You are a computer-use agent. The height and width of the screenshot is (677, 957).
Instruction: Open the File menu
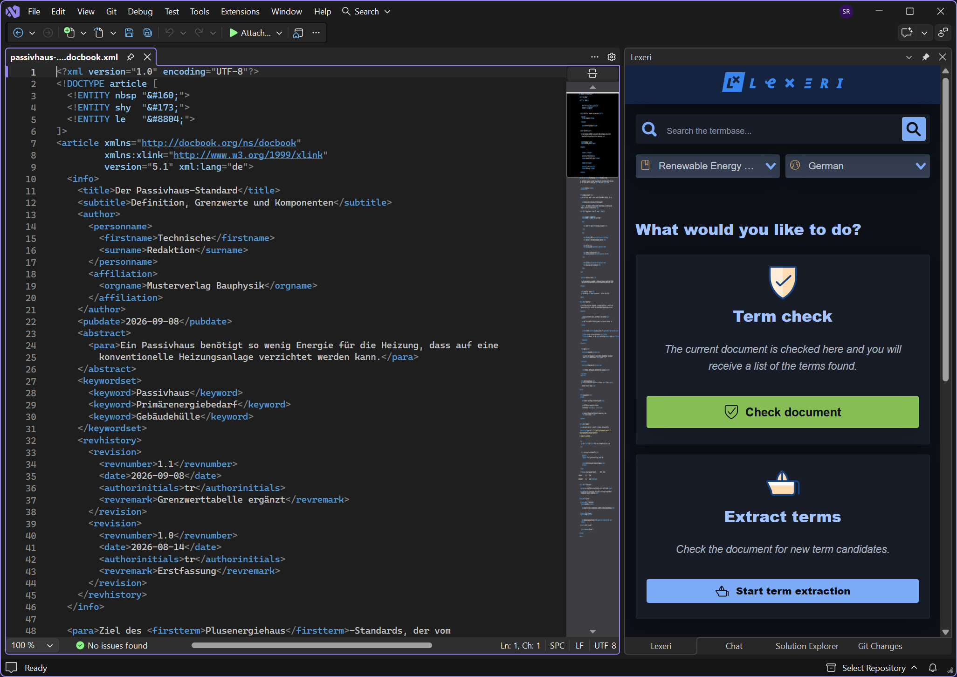[34, 12]
